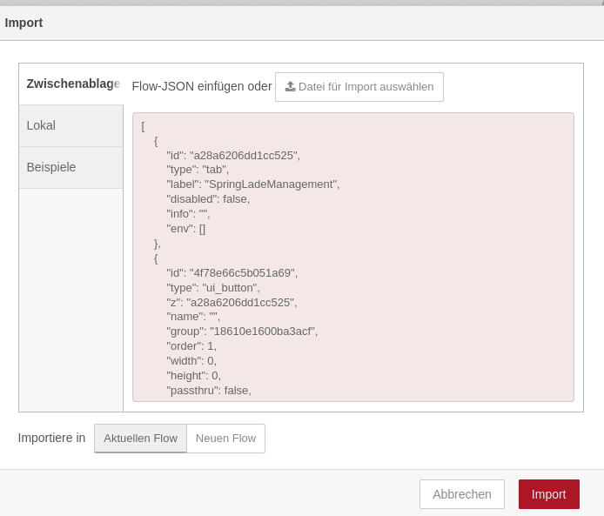Click the "passthru": false line
The image size is (604, 516).
pos(209,391)
